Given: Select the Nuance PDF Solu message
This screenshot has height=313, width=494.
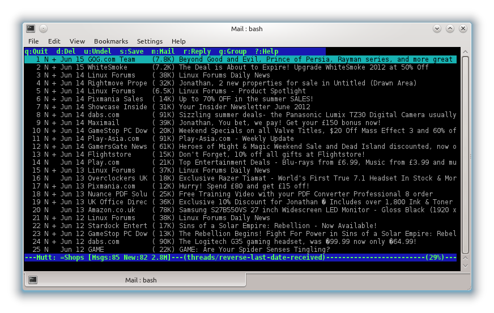Looking at the screenshot, I should click(x=240, y=194).
